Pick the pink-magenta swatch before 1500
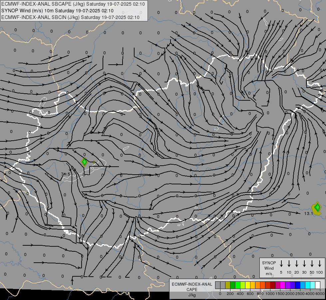326x300 pixels. pos(278,285)
